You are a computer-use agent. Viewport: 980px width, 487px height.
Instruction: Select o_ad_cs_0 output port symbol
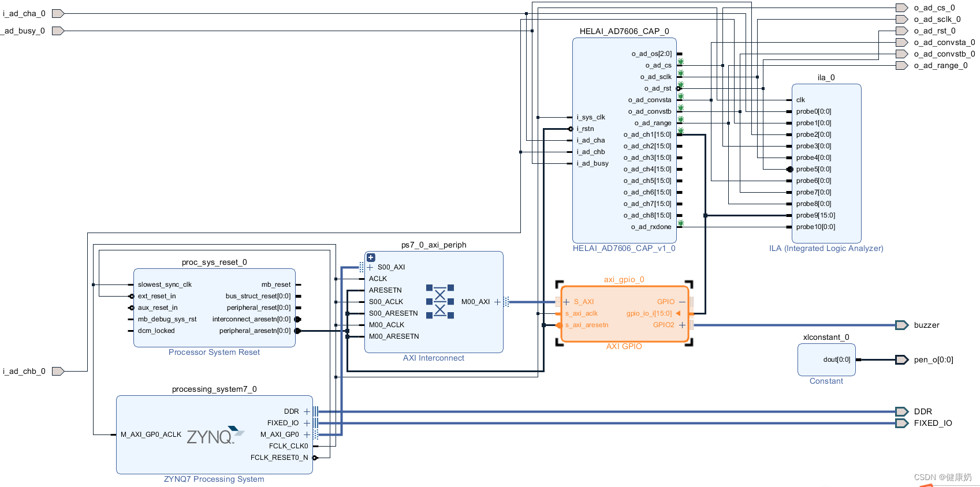(x=901, y=8)
